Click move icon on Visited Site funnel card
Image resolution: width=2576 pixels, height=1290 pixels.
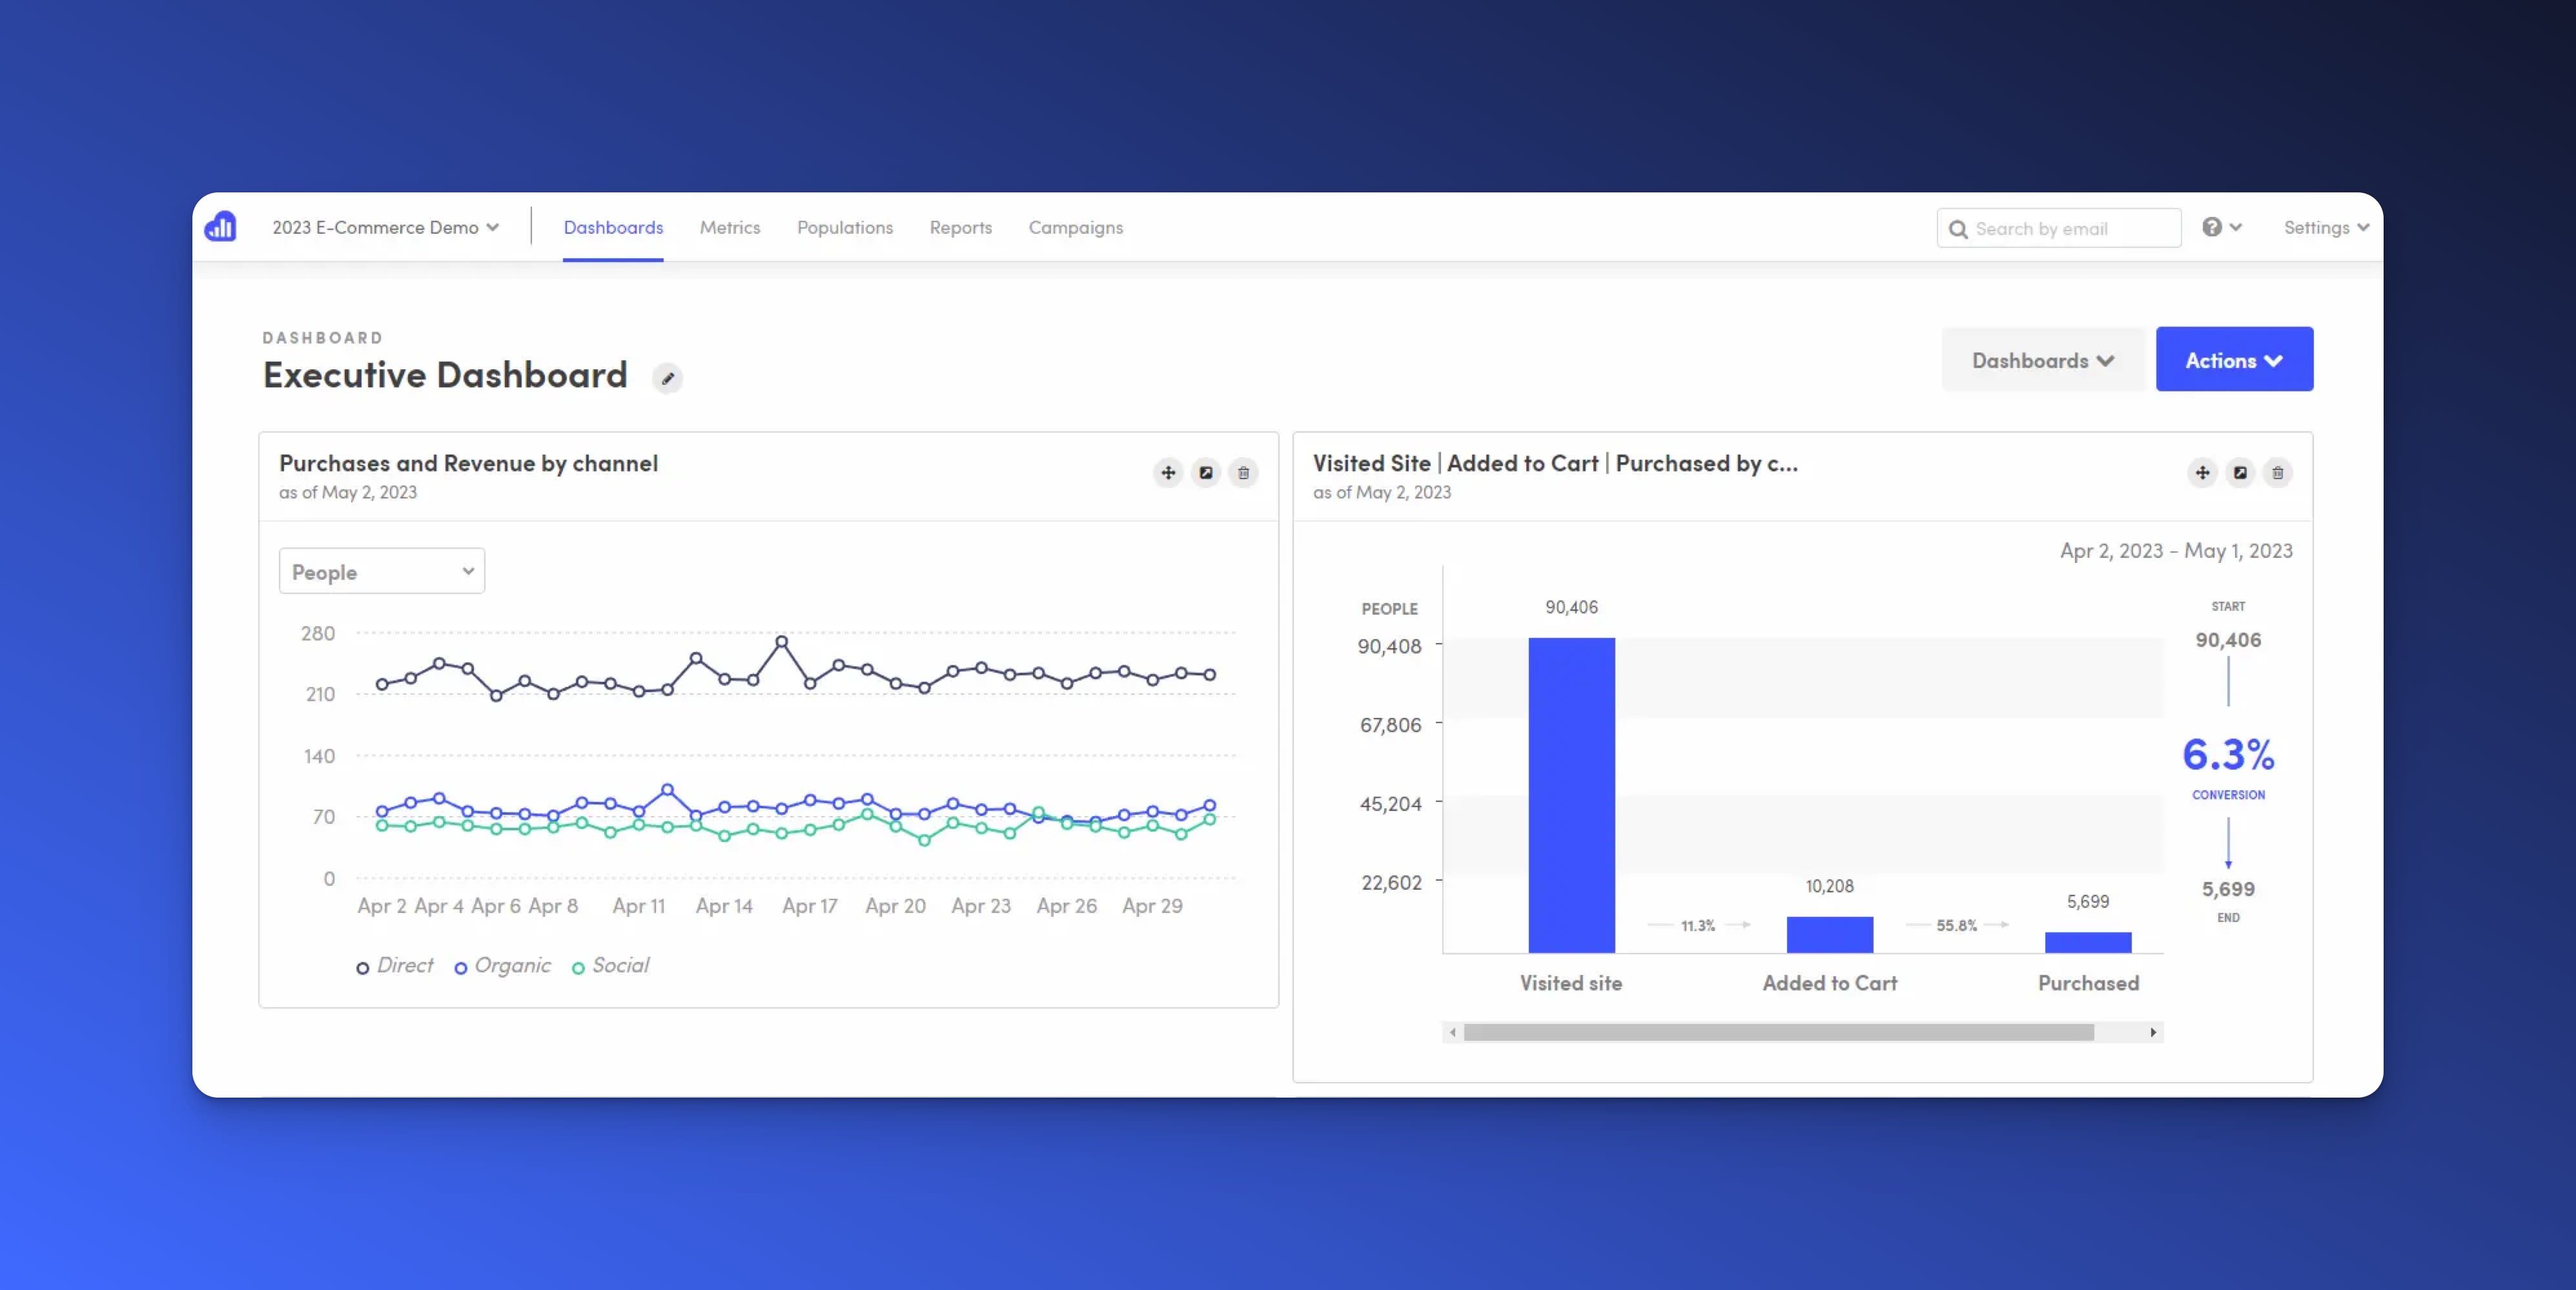click(x=2202, y=473)
